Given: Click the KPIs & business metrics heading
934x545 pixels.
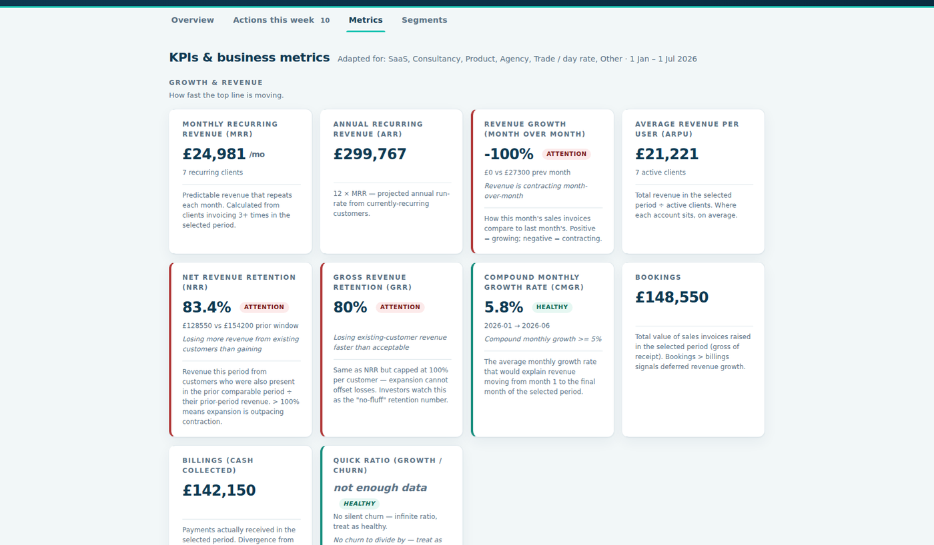Looking at the screenshot, I should point(250,57).
